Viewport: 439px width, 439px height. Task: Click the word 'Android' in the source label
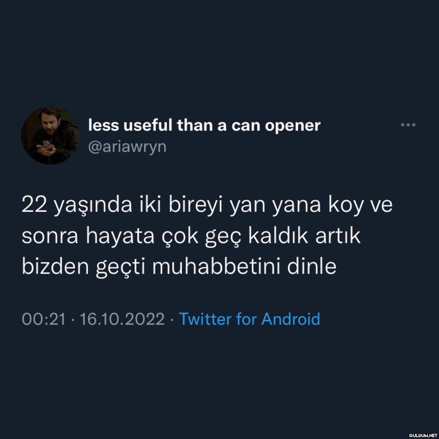click(291, 319)
